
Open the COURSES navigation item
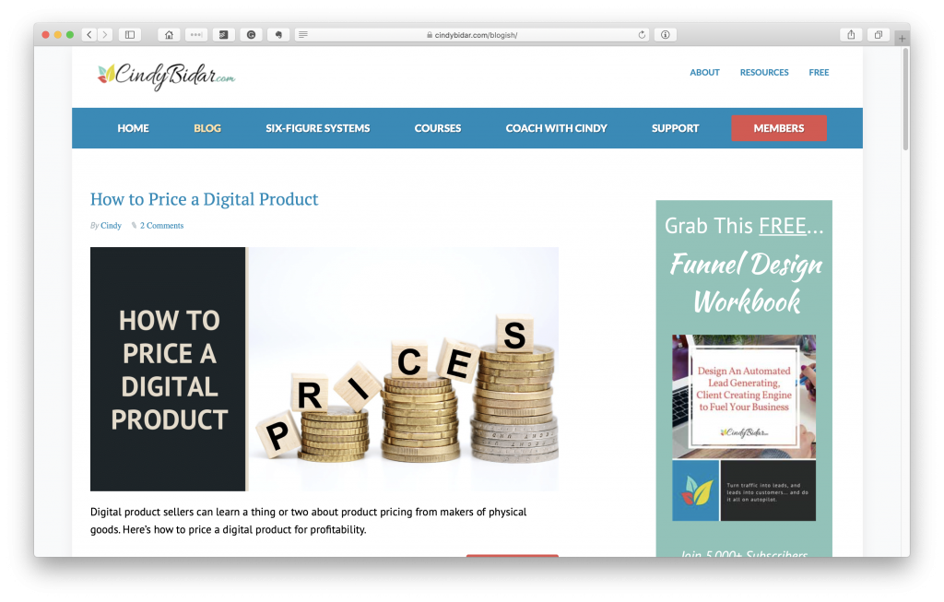438,128
